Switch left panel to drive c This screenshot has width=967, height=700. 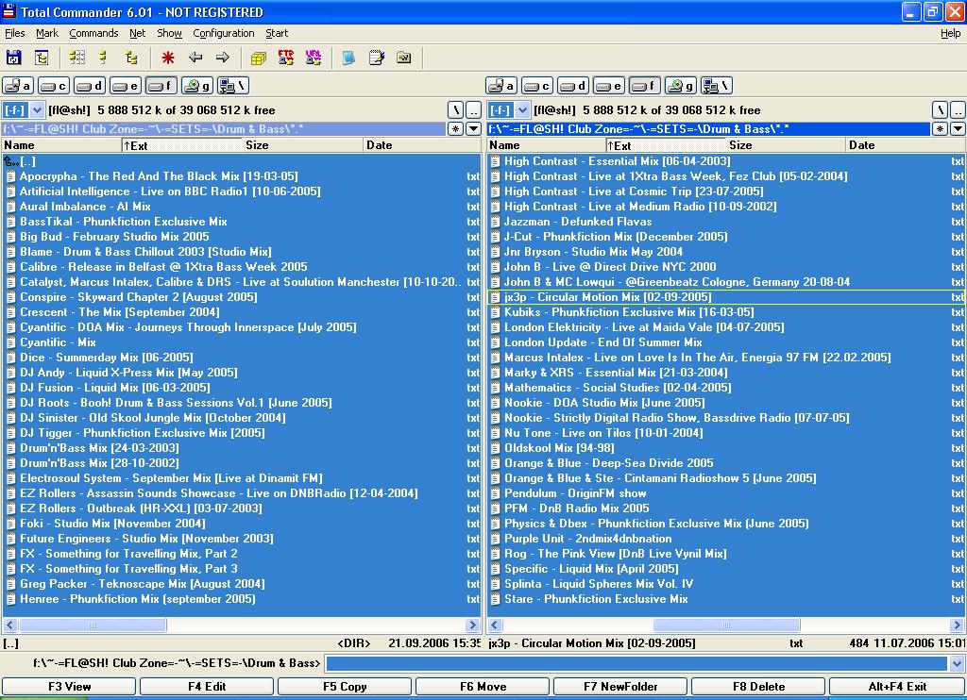coord(54,86)
